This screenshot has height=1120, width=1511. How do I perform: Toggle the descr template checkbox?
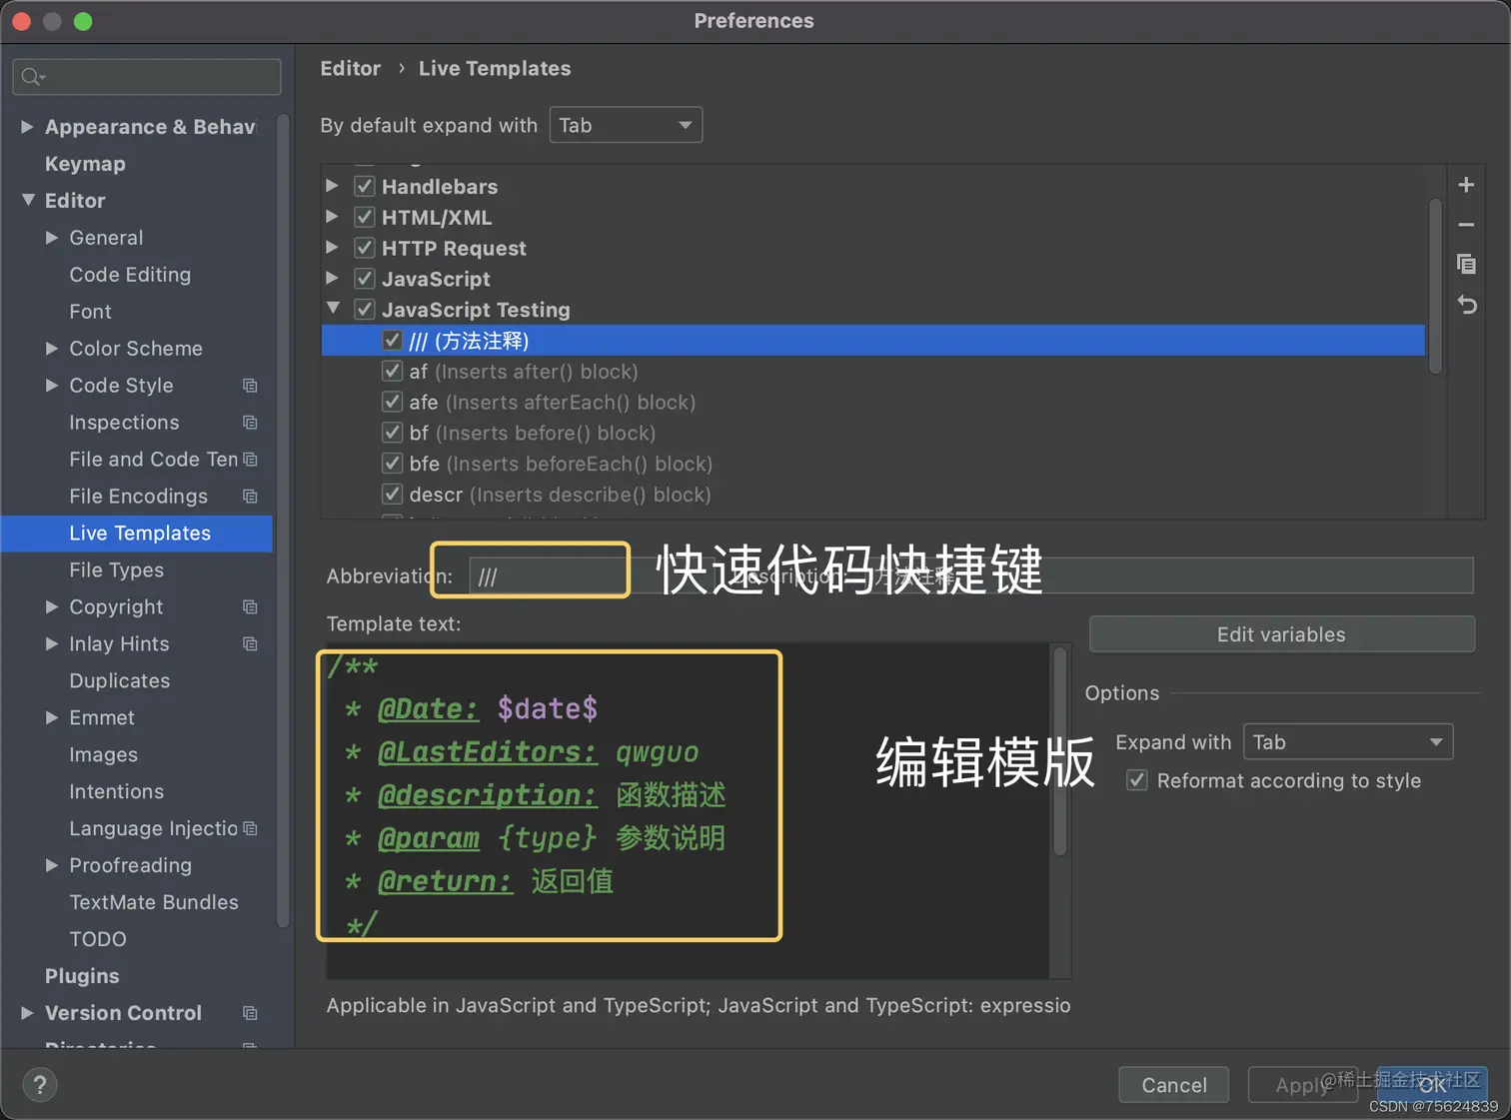coord(393,495)
